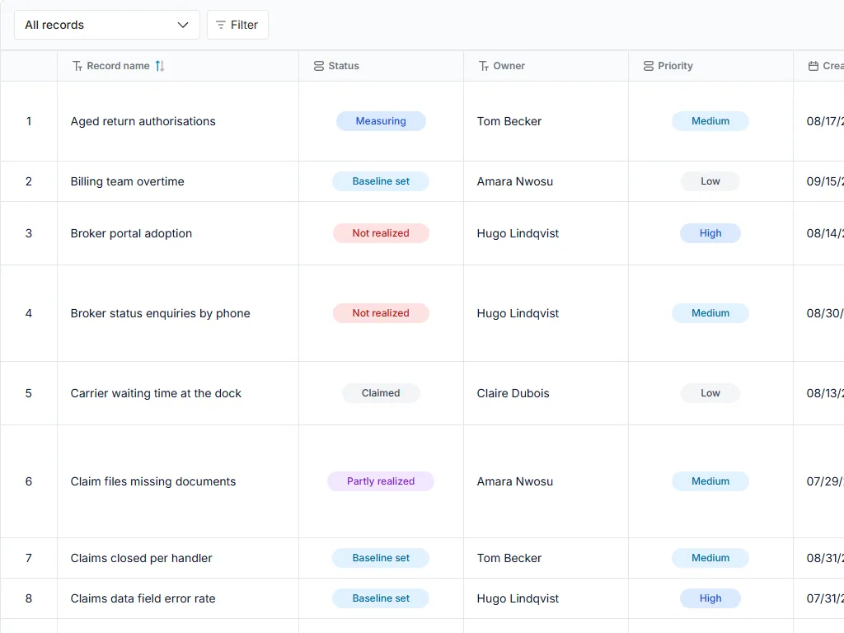The image size is (844, 633).
Task: Select owner Amara Nwosu on Claim files missing documents
Action: click(515, 481)
